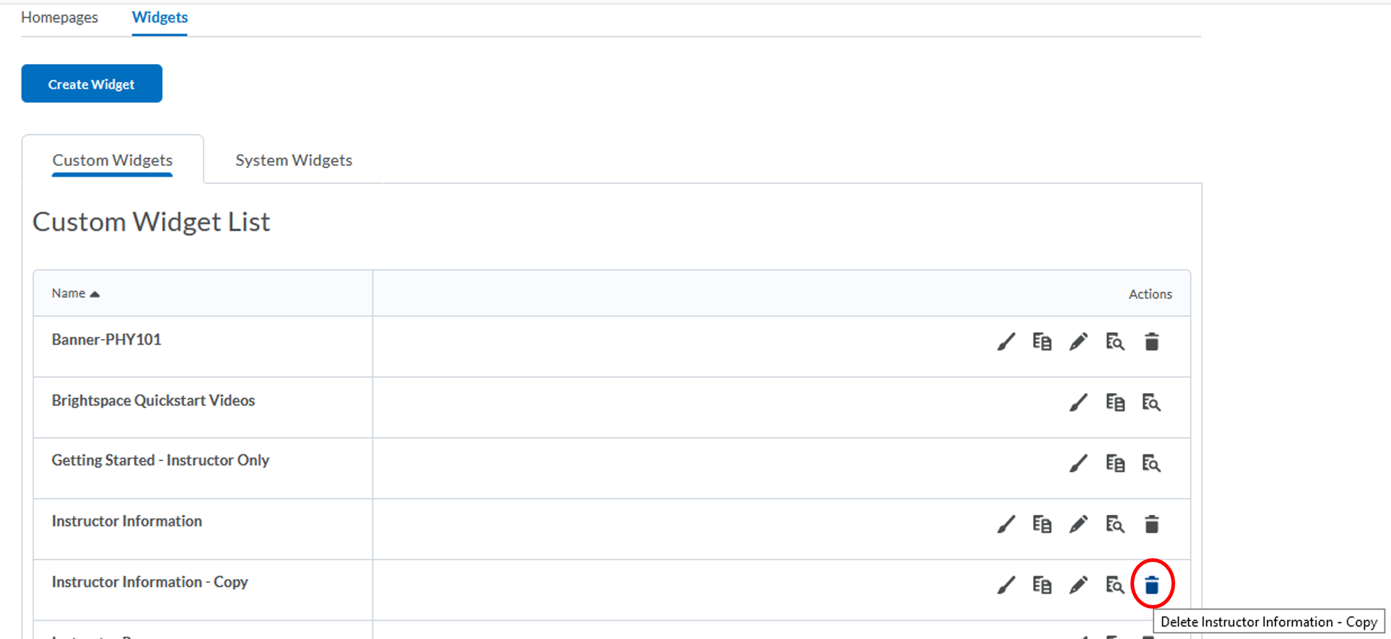1391x639 pixels.
Task: Preview the Instructor Information widget
Action: [x=1115, y=524]
